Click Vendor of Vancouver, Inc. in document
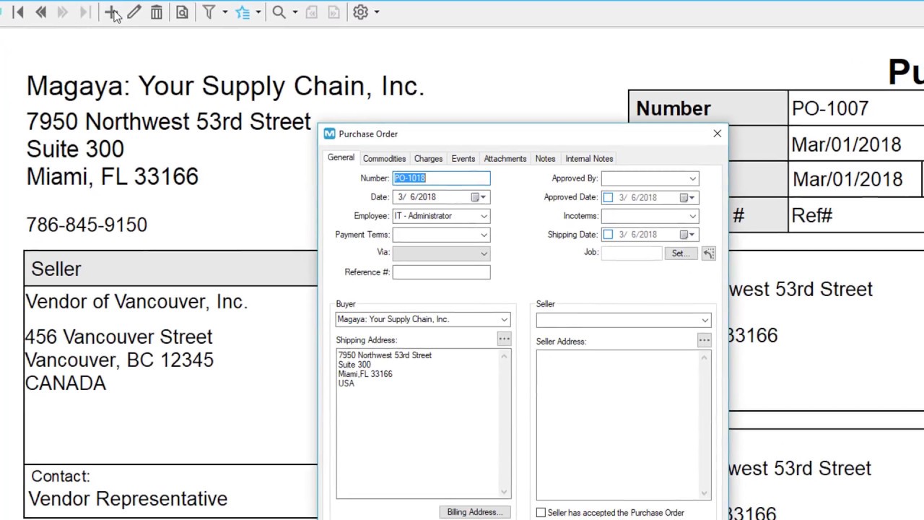The height and width of the screenshot is (520, 924). pyautogui.click(x=136, y=302)
